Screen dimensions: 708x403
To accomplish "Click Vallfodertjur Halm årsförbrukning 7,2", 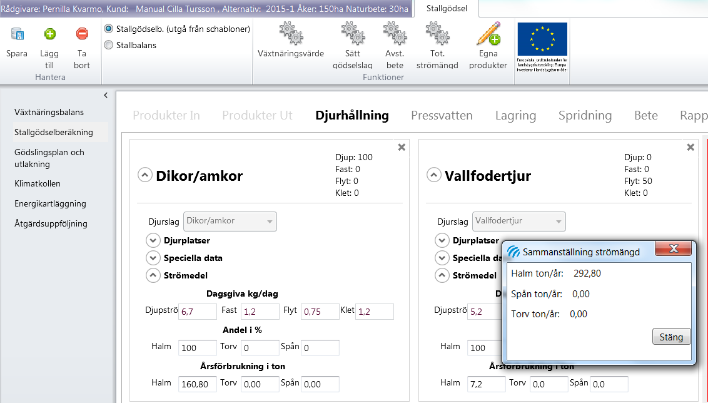I will click(x=487, y=384).
